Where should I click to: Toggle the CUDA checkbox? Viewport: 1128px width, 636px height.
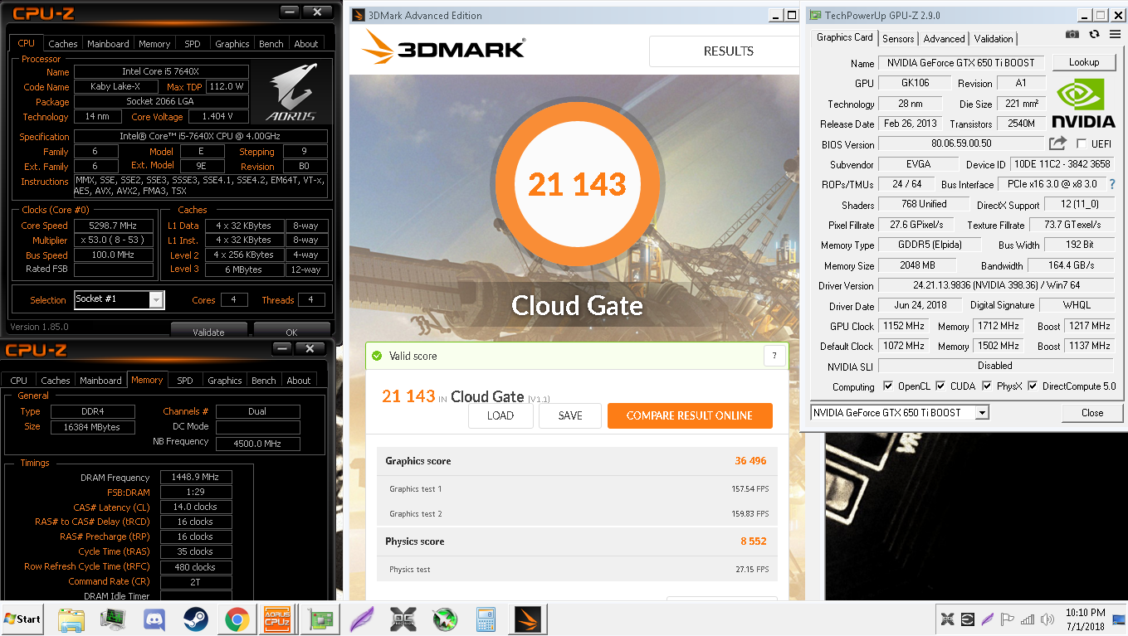[x=940, y=386]
